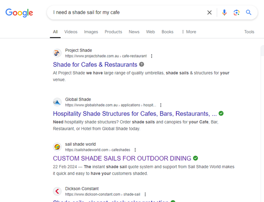Click the grey question badge beside Shade for Cafes

click(142, 65)
